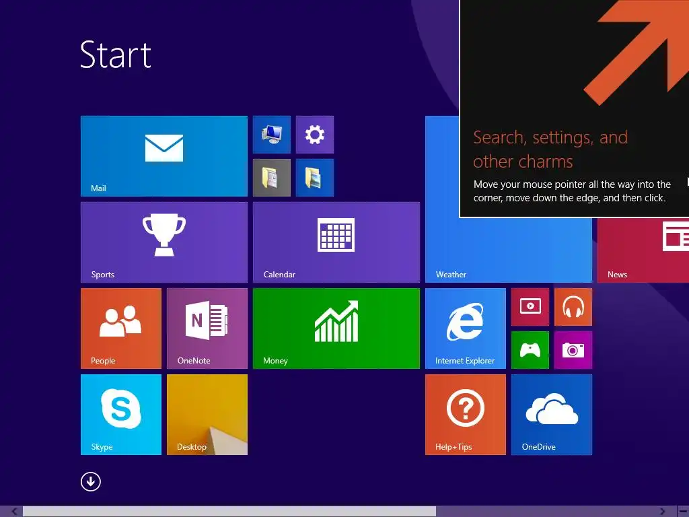Open the Weather tile
Viewport: 689px width, 517px height.
point(509,250)
